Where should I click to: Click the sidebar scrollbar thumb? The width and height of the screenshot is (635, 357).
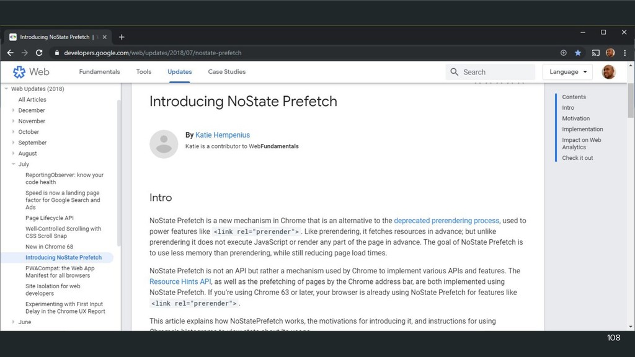[x=118, y=173]
